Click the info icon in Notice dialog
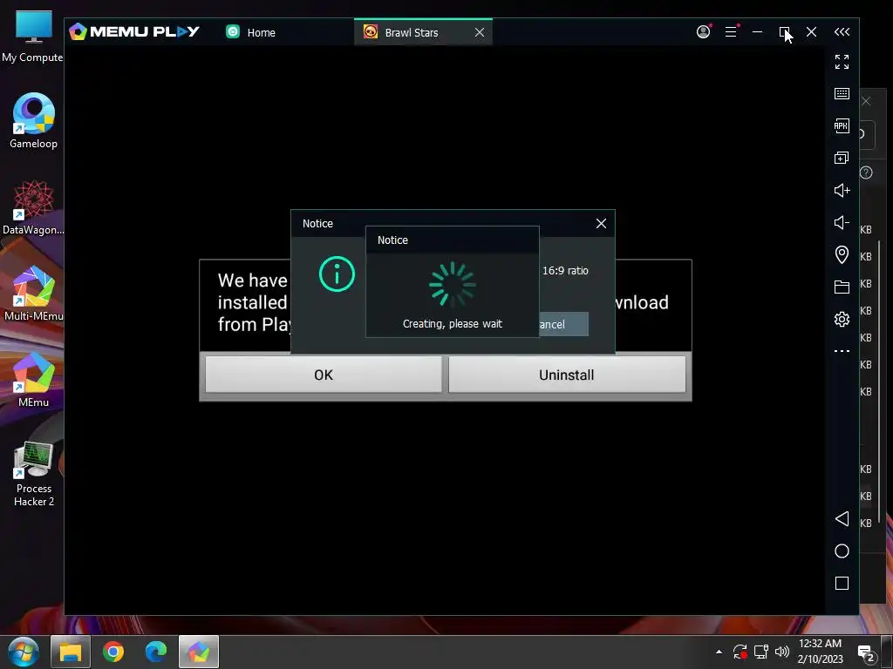 pyautogui.click(x=337, y=274)
